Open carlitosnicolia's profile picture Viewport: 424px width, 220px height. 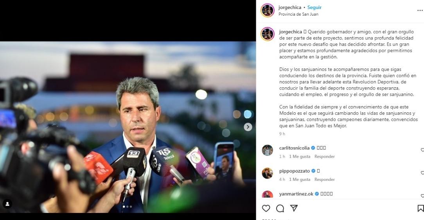click(267, 150)
